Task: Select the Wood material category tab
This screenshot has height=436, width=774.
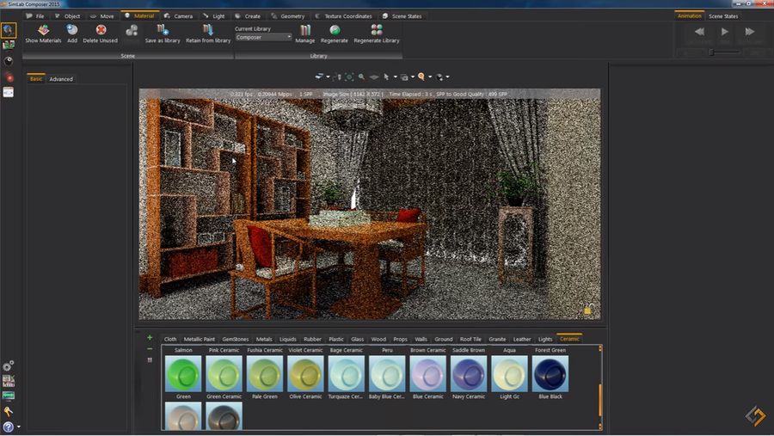Action: click(378, 339)
